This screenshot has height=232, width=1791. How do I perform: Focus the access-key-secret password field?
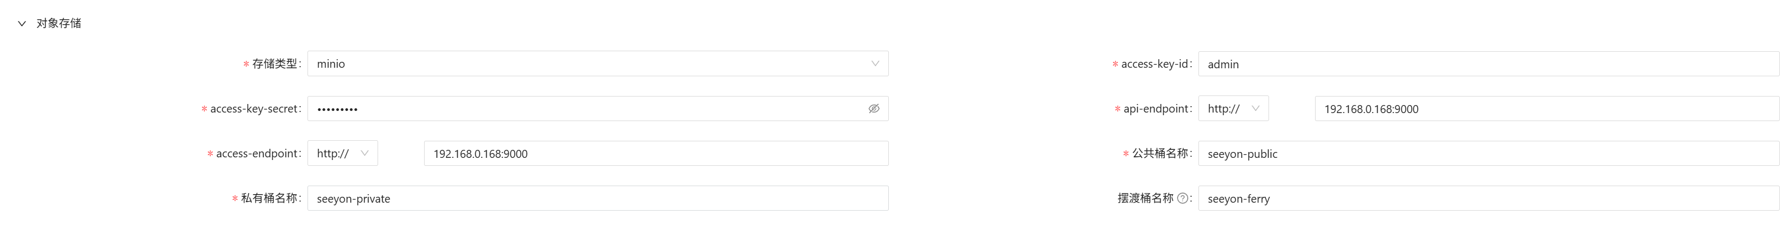[x=598, y=109]
